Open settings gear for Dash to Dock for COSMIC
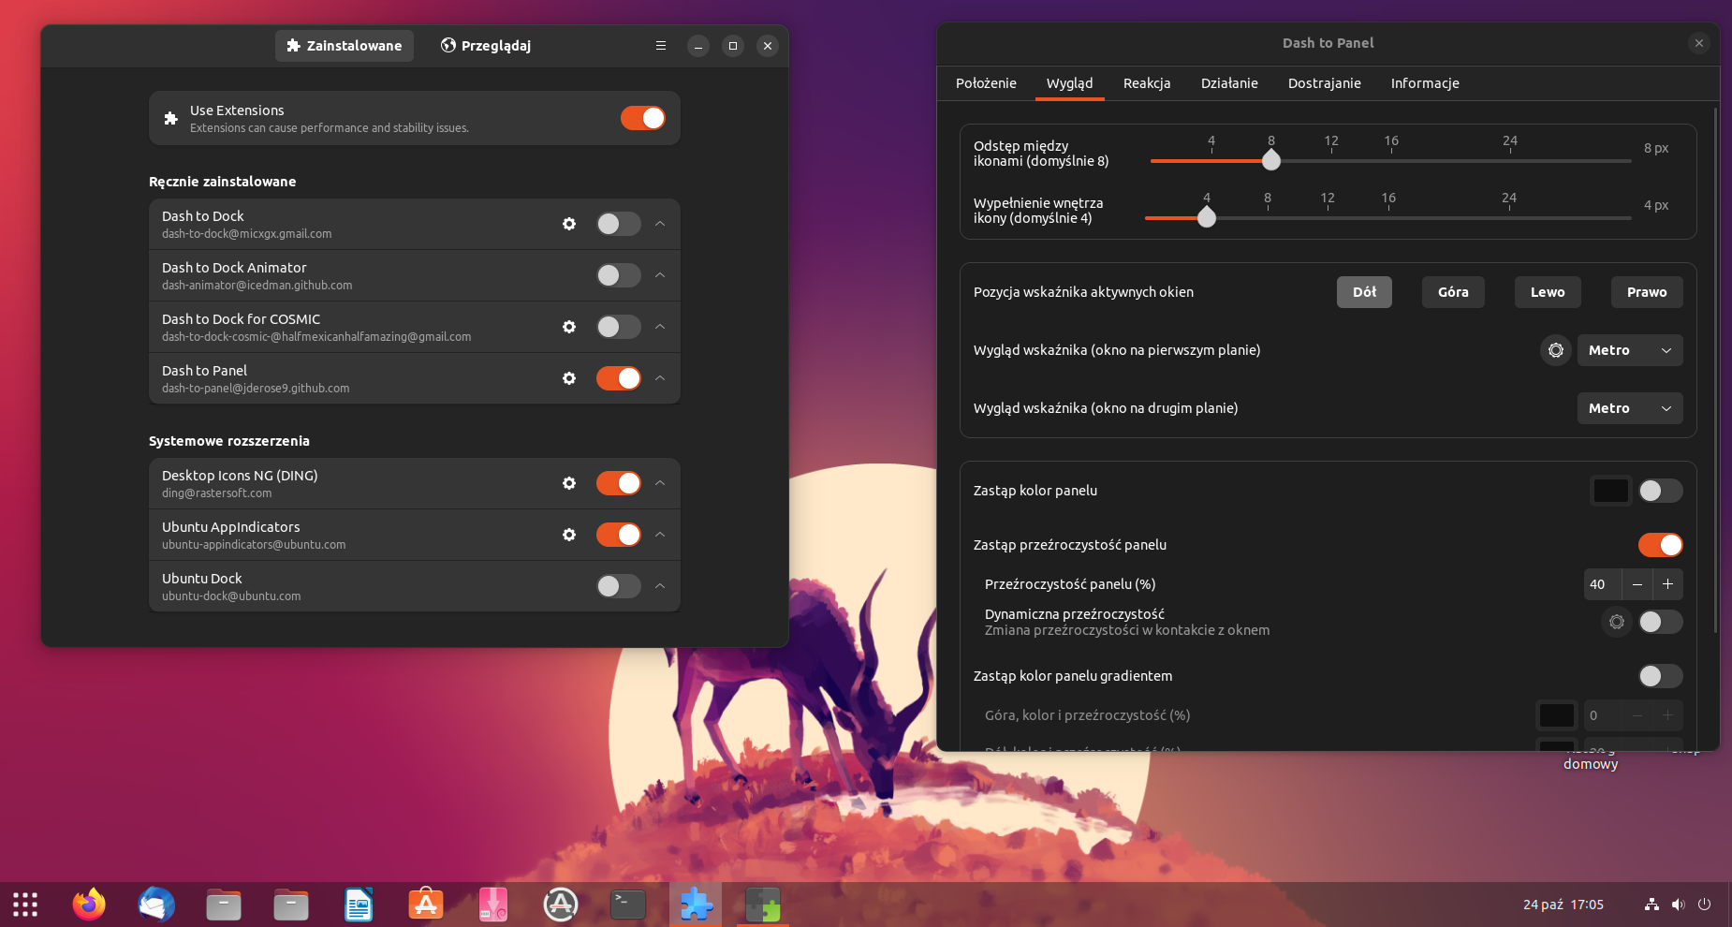Screen dimensions: 1732x927 tap(569, 327)
